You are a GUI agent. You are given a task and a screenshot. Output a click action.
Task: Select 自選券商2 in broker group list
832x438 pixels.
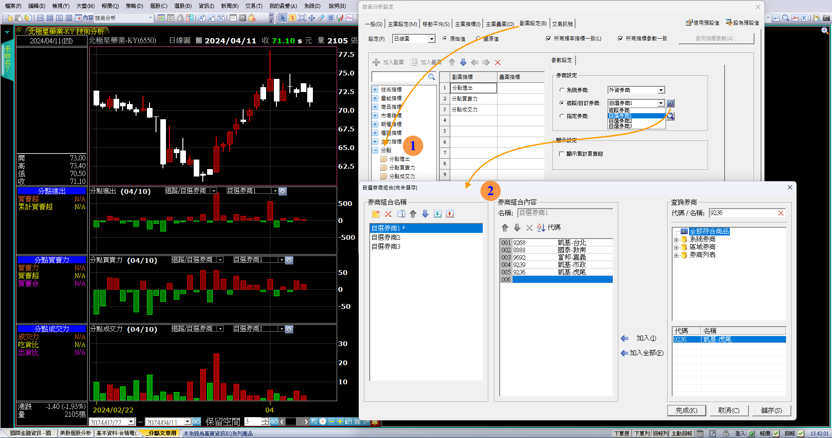pyautogui.click(x=386, y=237)
